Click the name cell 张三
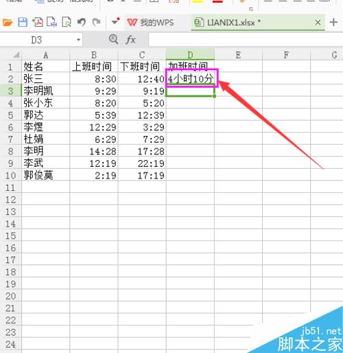The width and height of the screenshot is (343, 353). click(x=46, y=79)
